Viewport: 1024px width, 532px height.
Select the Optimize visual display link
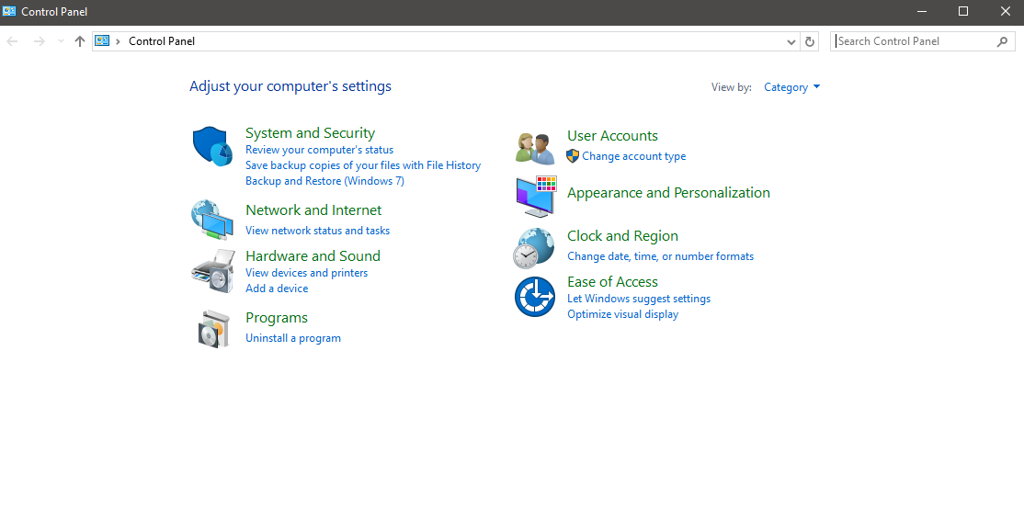pyautogui.click(x=622, y=314)
